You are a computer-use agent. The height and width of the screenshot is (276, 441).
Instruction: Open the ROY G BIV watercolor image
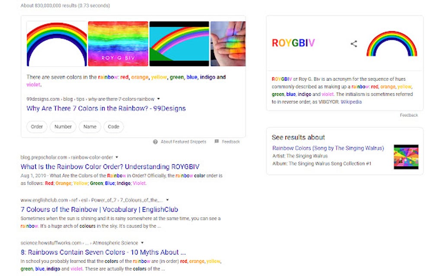[x=118, y=43]
